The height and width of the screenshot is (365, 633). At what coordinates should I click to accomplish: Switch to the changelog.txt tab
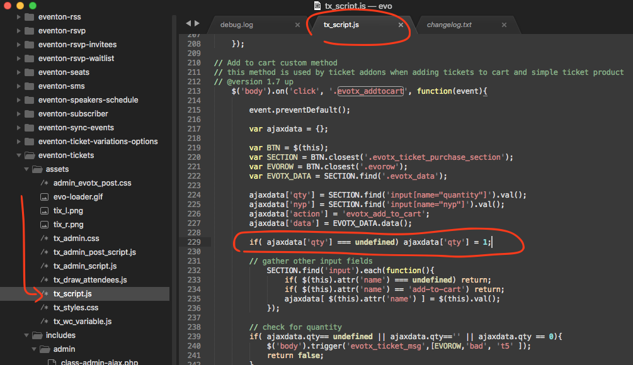449,25
